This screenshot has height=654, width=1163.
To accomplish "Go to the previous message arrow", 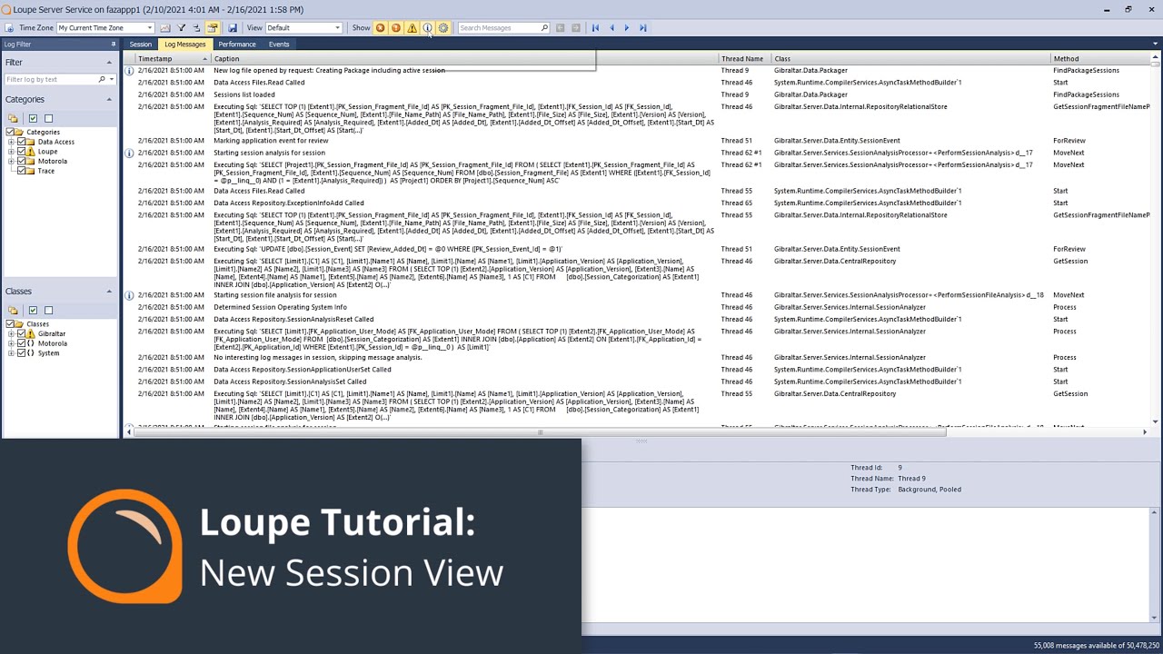I will (x=611, y=28).
